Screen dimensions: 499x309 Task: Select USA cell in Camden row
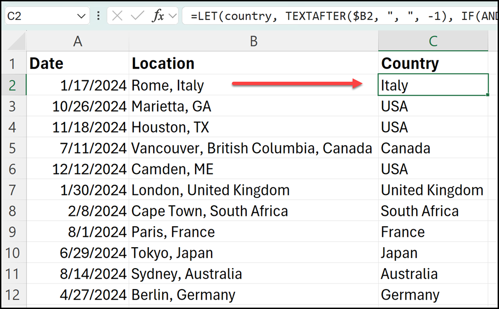433,169
